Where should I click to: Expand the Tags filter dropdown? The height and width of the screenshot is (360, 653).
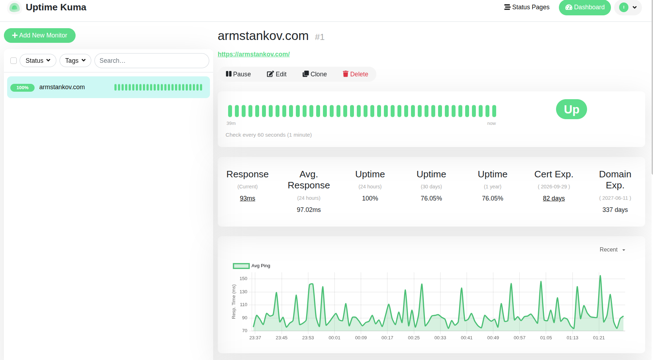tap(75, 61)
